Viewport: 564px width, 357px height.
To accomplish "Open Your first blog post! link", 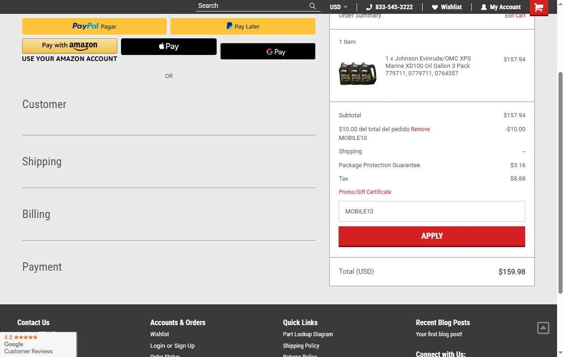I will [439, 334].
